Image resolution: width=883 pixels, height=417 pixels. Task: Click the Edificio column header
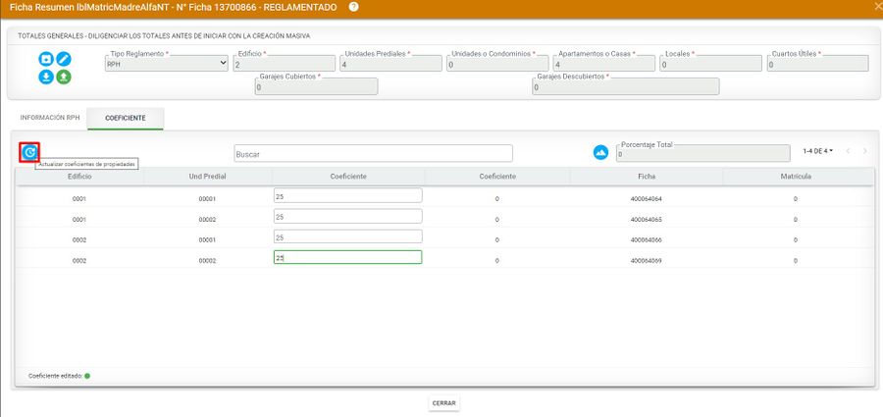(x=79, y=176)
